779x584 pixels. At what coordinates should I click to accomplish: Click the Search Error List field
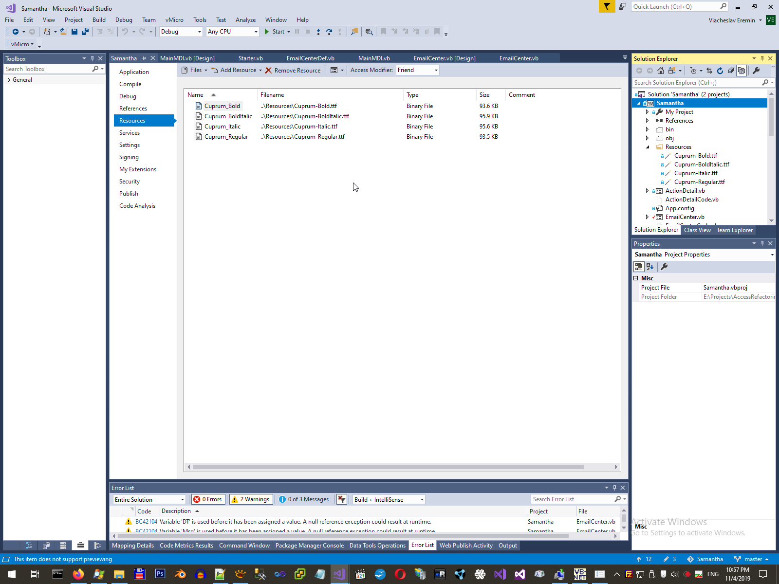click(x=573, y=499)
